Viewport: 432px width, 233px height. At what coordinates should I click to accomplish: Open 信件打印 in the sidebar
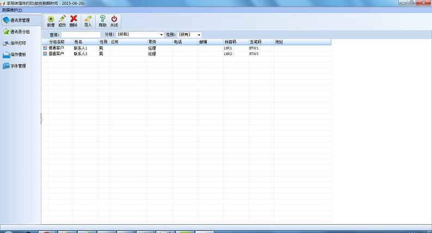18,43
